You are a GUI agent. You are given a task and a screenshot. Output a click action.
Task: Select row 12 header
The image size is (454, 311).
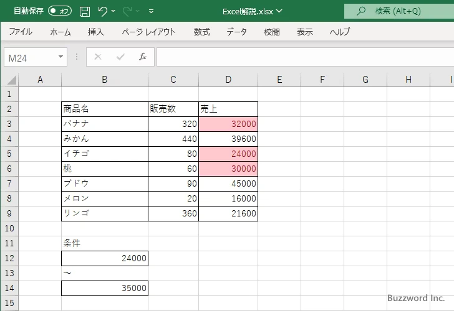click(x=9, y=258)
